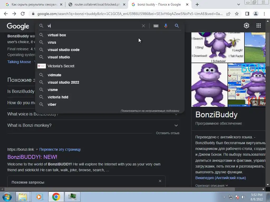The height and width of the screenshot is (202, 270).
Task: Click the 'Другие' more images button
Action: point(258,103)
